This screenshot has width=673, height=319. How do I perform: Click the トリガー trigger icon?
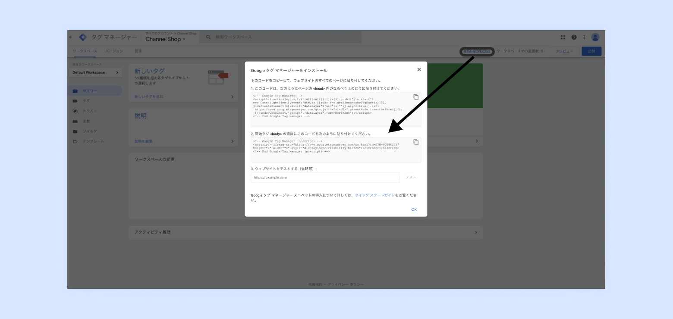coord(75,111)
